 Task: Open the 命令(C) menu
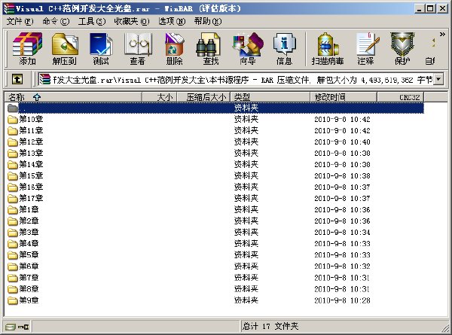[56, 21]
